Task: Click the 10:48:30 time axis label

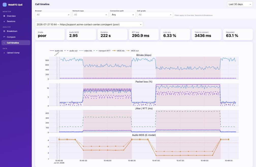Action: pos(229,160)
